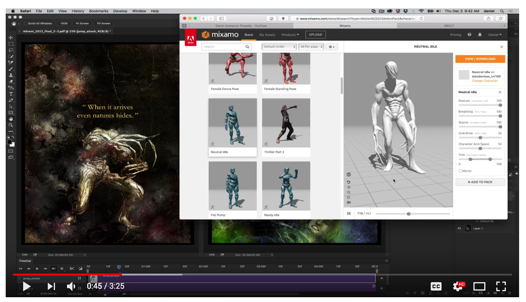This screenshot has height=302, width=526.
Task: Select the Rectangular Marquee tool
Action: [11, 44]
